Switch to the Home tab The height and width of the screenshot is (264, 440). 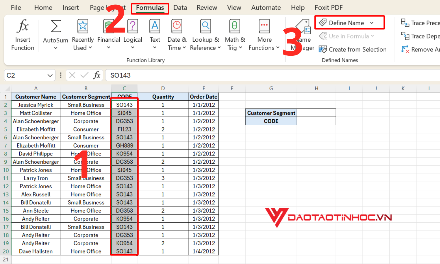(x=43, y=8)
